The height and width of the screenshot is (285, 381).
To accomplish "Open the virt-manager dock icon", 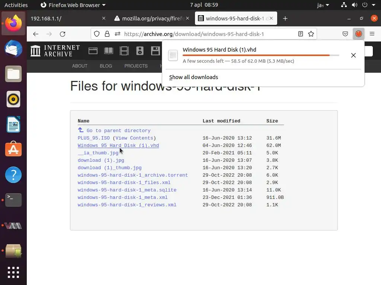I will (x=13, y=226).
